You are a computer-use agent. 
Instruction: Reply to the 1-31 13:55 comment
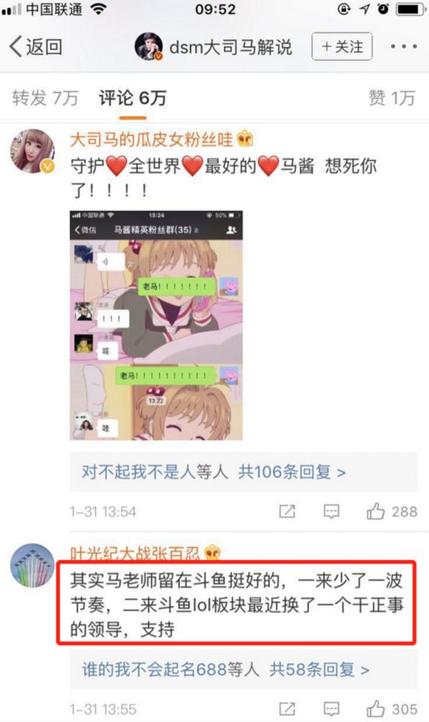point(331,709)
